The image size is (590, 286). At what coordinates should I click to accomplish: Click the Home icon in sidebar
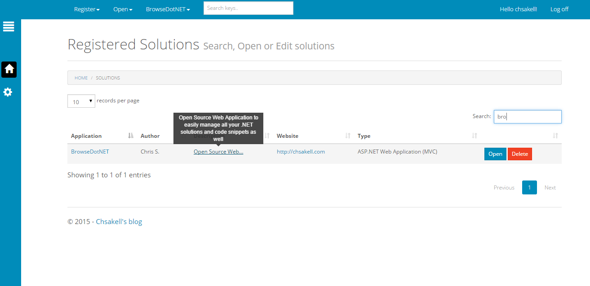(x=9, y=70)
